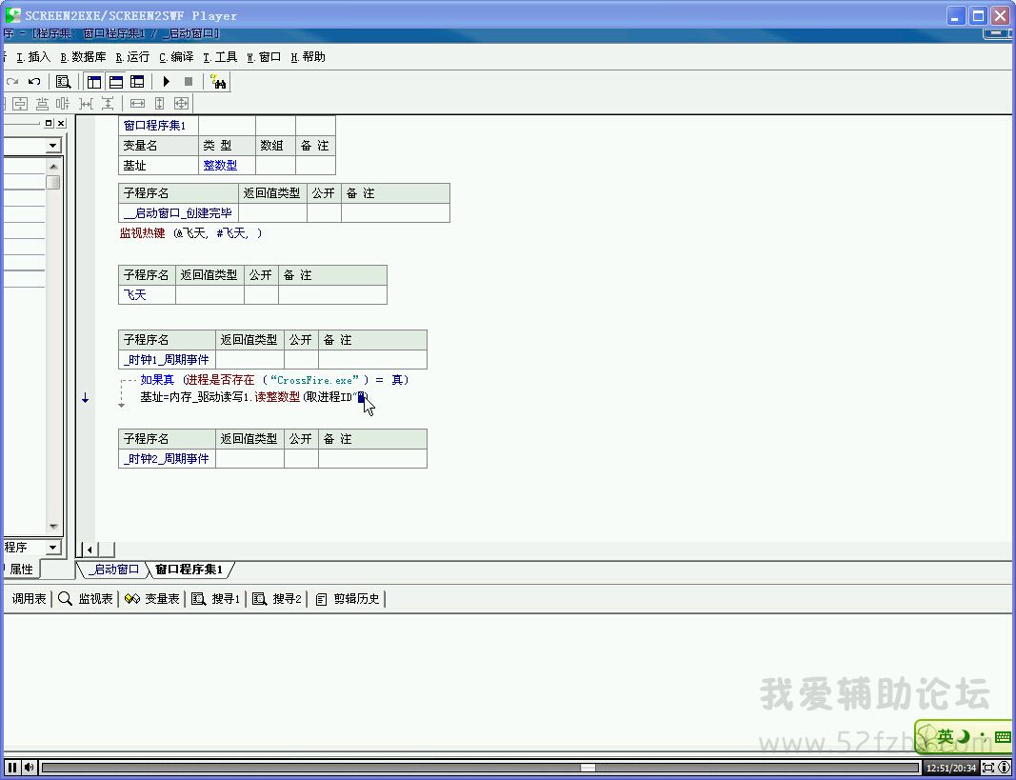Toggle the combined panels layout icon
The width and height of the screenshot is (1016, 780).
point(137,82)
